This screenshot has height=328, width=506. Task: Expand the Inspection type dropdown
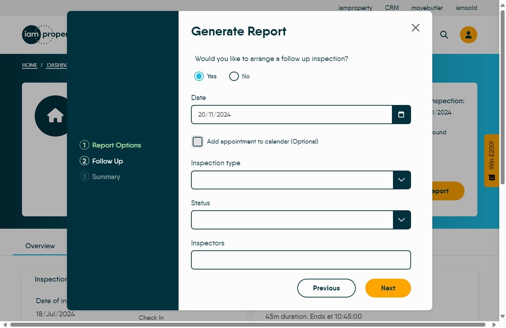[401, 180]
